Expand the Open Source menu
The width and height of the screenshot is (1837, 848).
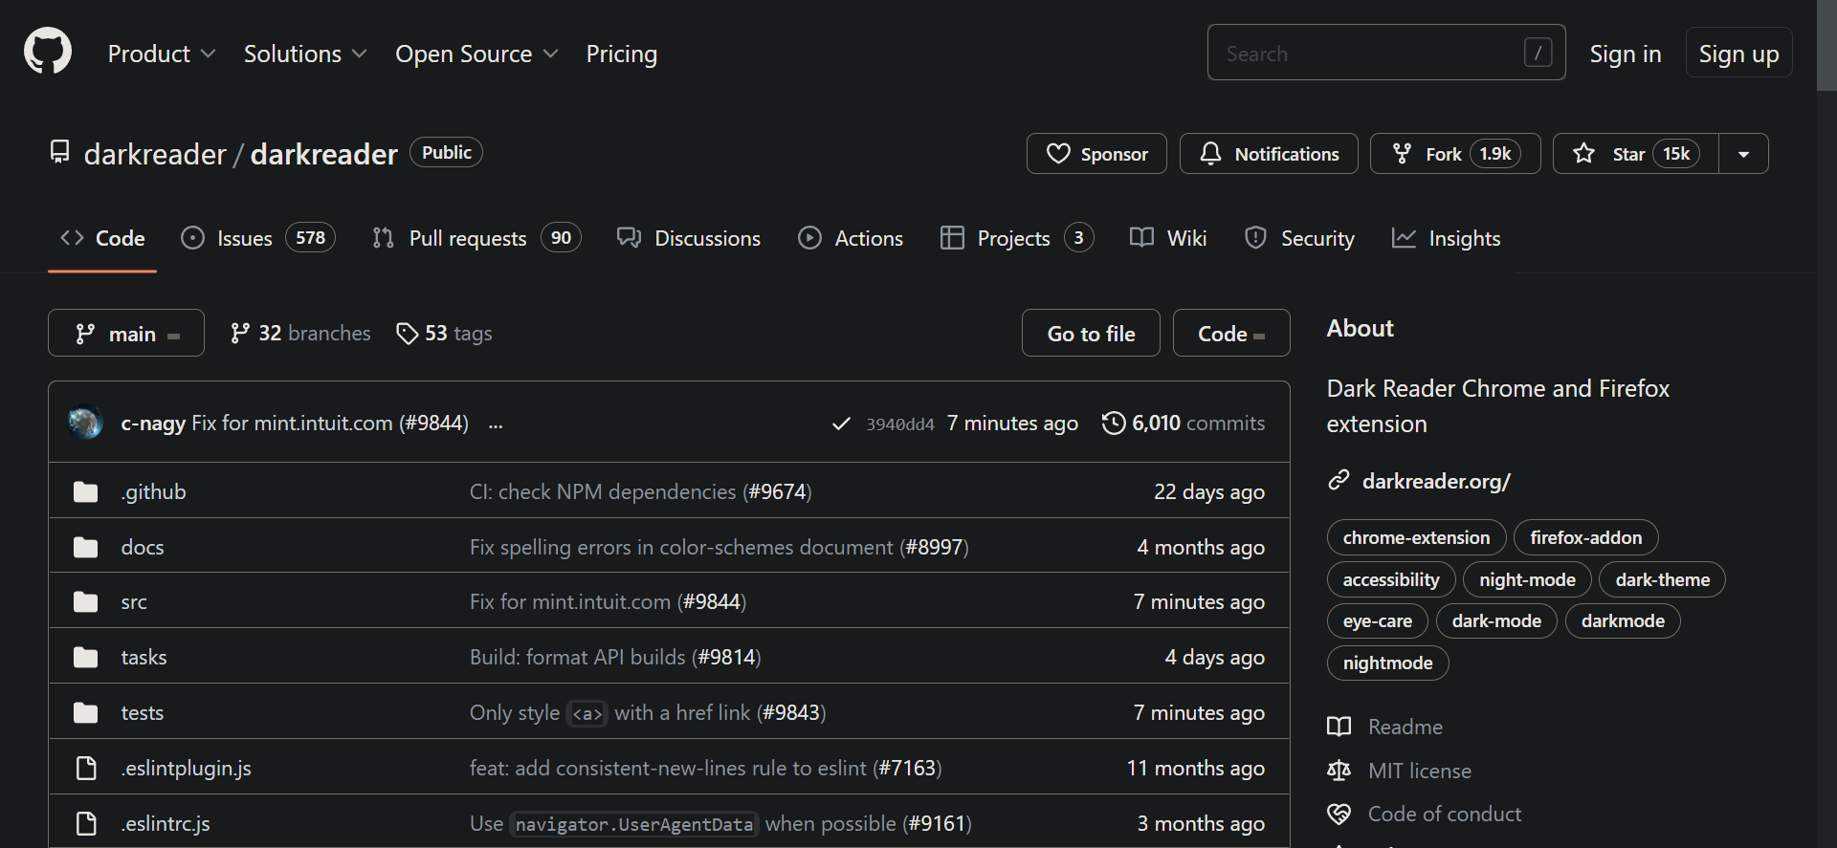(476, 54)
